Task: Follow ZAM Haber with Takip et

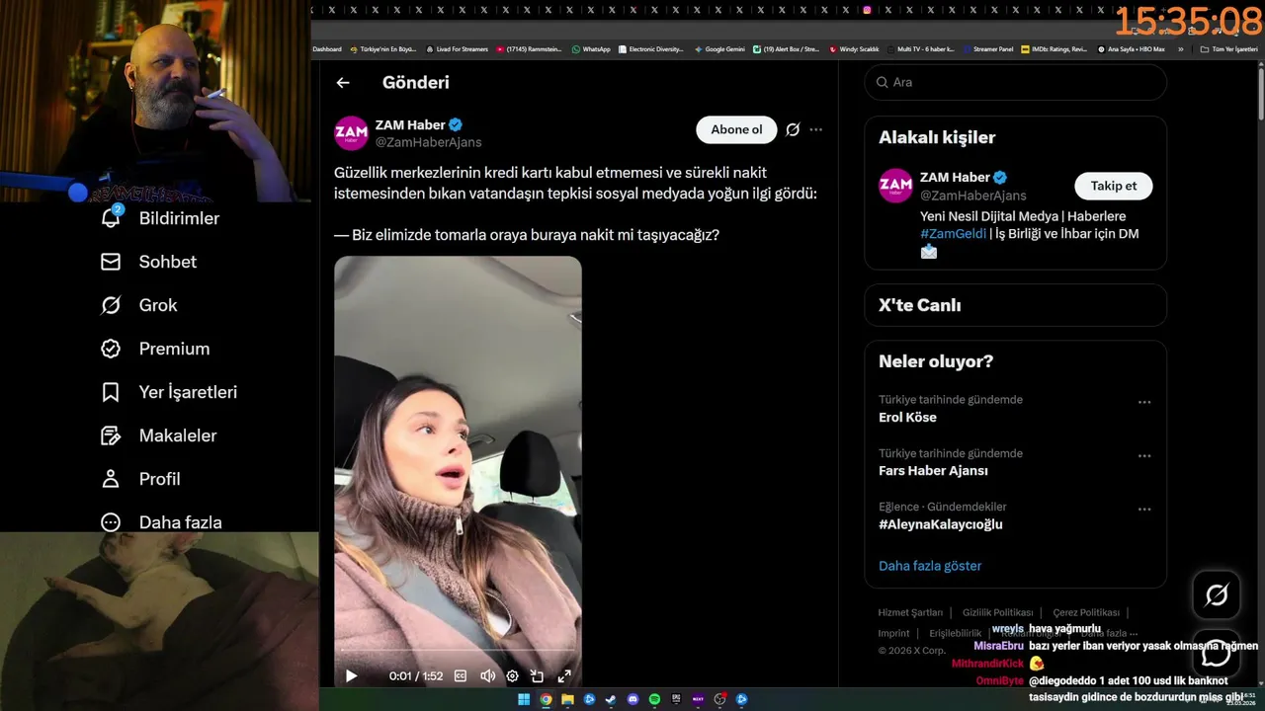Action: point(1114,186)
